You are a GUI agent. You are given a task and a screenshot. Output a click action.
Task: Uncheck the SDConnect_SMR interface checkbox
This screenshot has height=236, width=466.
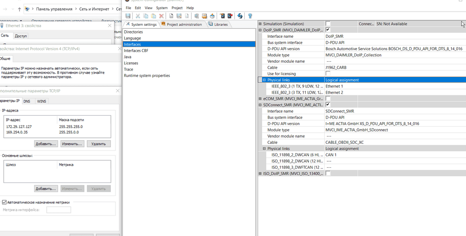328,105
